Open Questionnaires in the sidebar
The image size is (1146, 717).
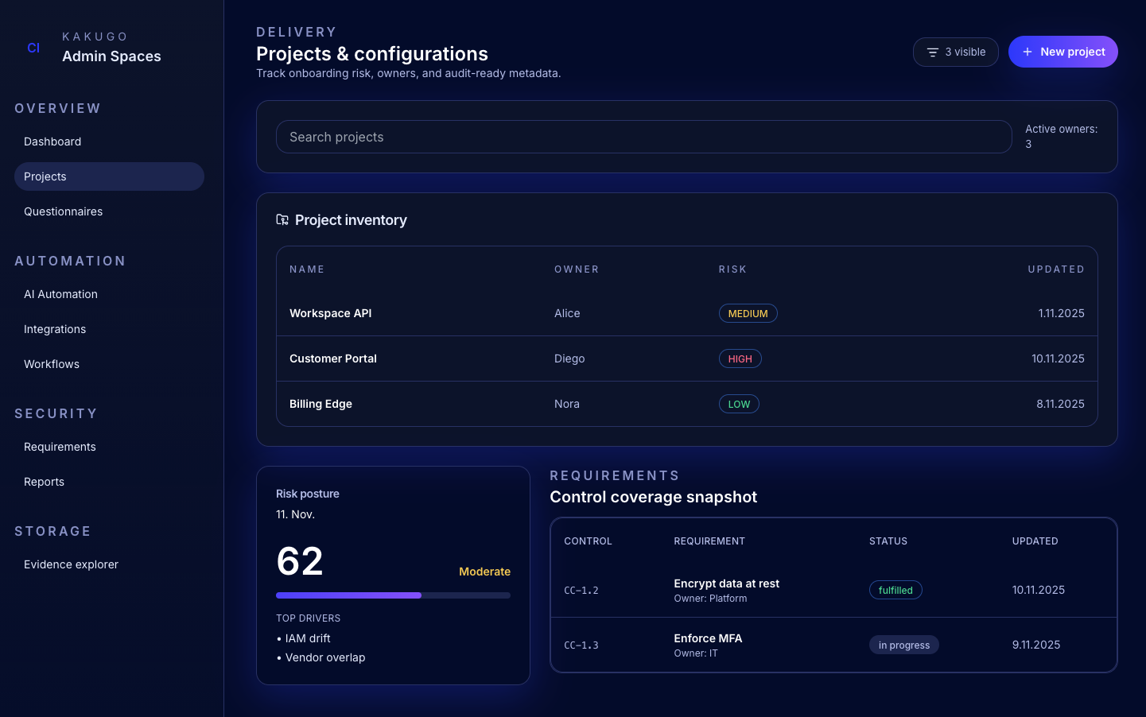(x=64, y=211)
